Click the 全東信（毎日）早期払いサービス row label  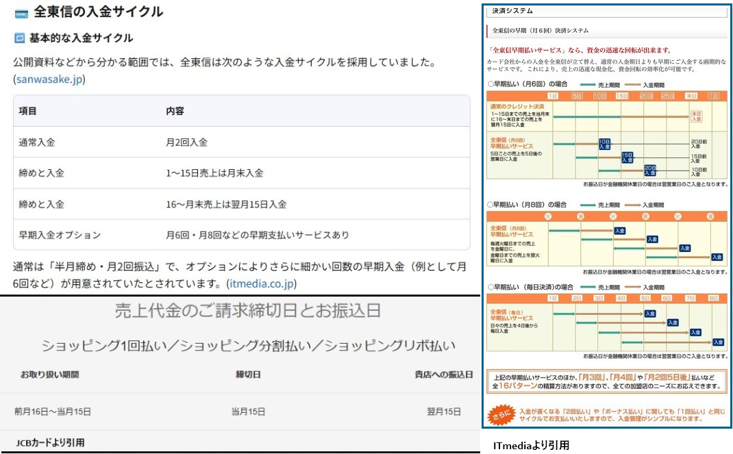tap(512, 315)
